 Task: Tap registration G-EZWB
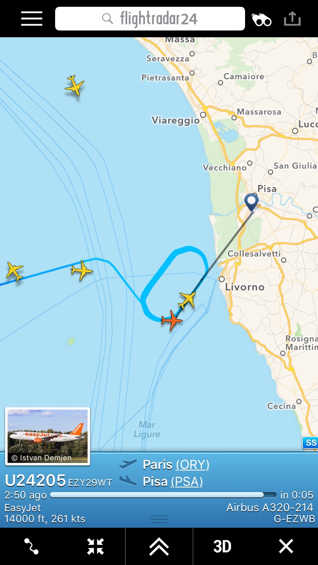294,519
